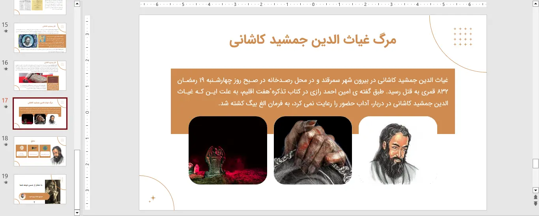Click the four-point sparkle decoration on slide

[x=153, y=198]
